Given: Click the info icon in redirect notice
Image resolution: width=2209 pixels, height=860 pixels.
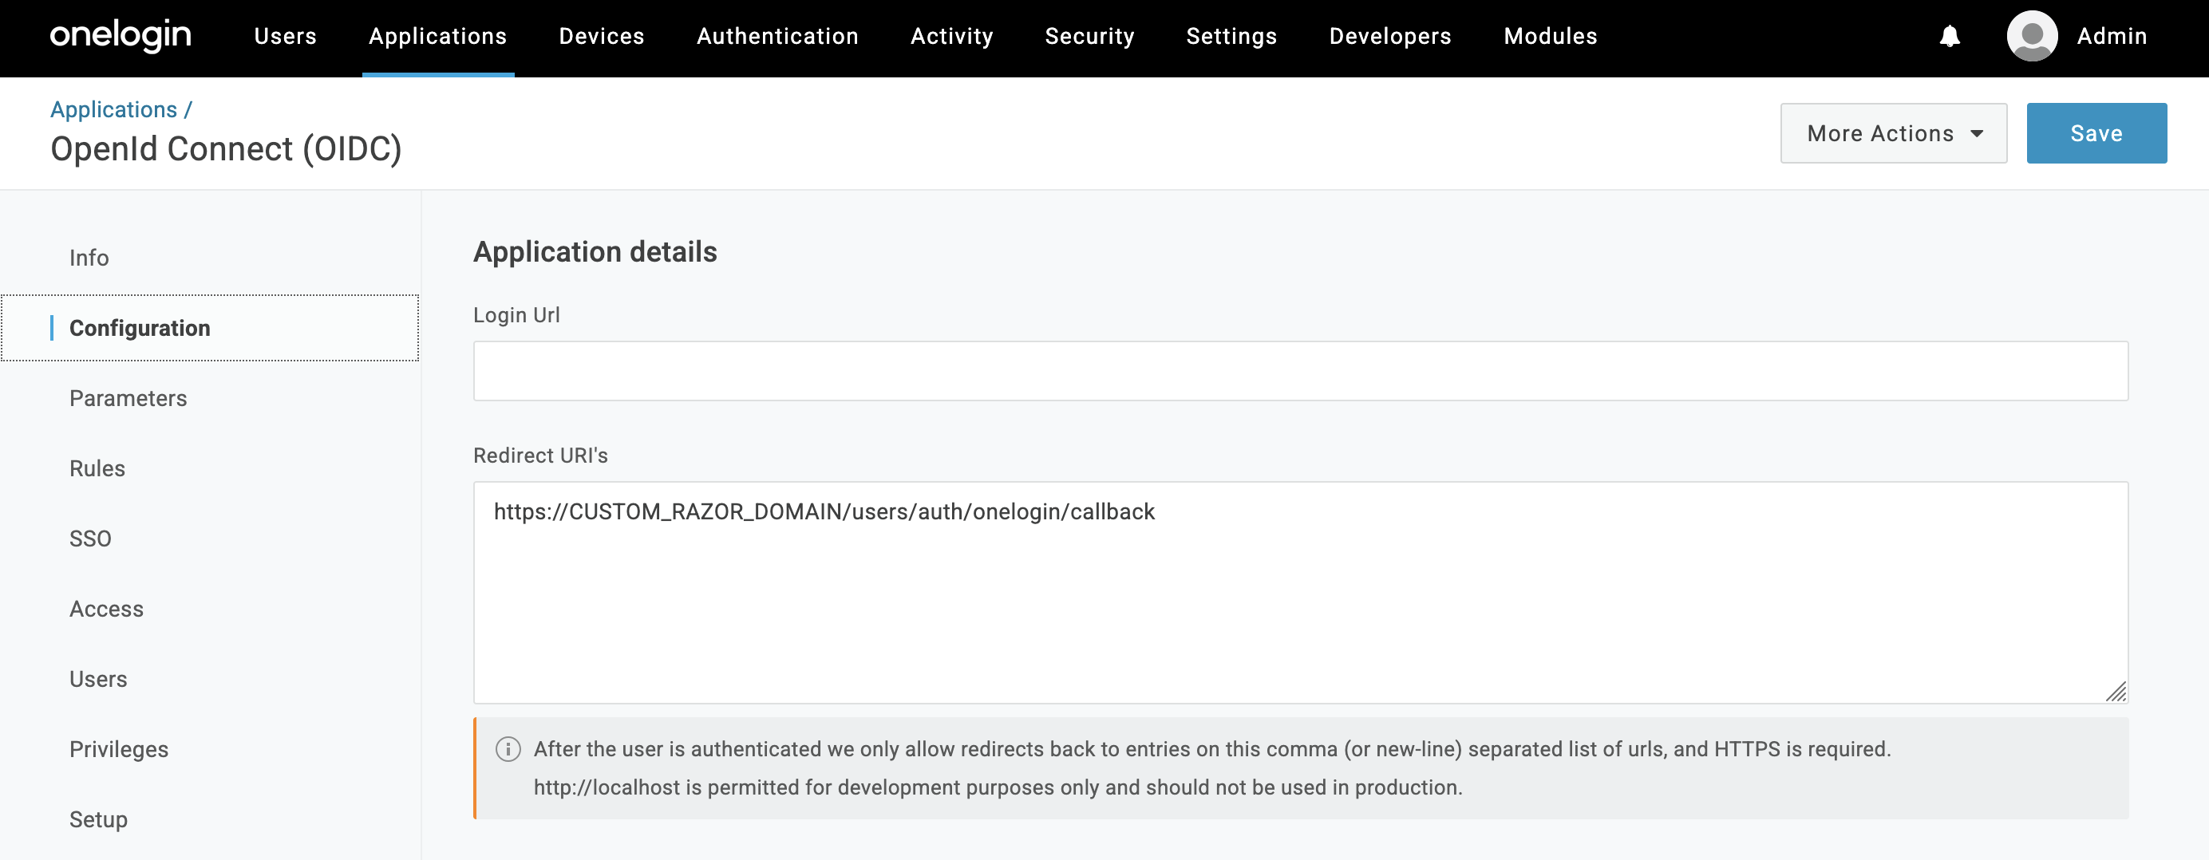Looking at the screenshot, I should (508, 748).
